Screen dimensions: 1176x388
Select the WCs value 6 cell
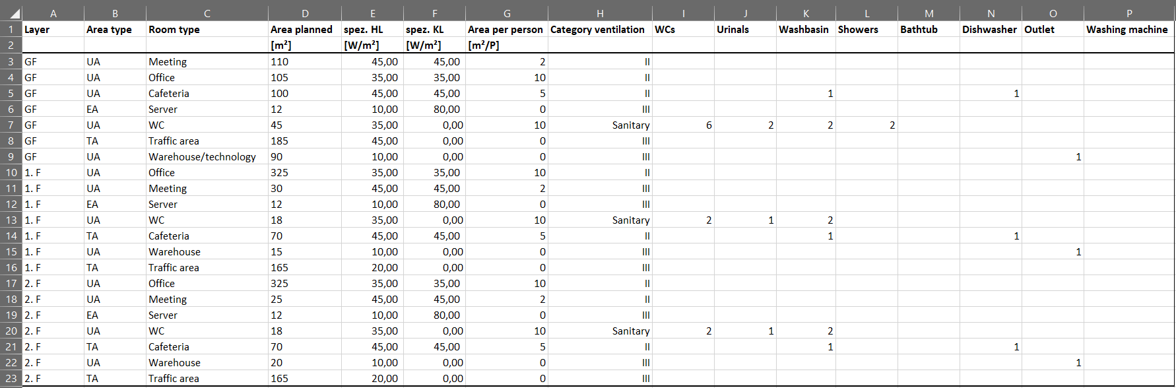(683, 125)
